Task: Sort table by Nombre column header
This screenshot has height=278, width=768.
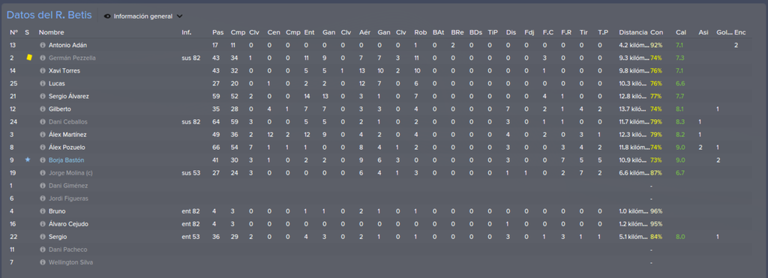Action: coord(50,32)
